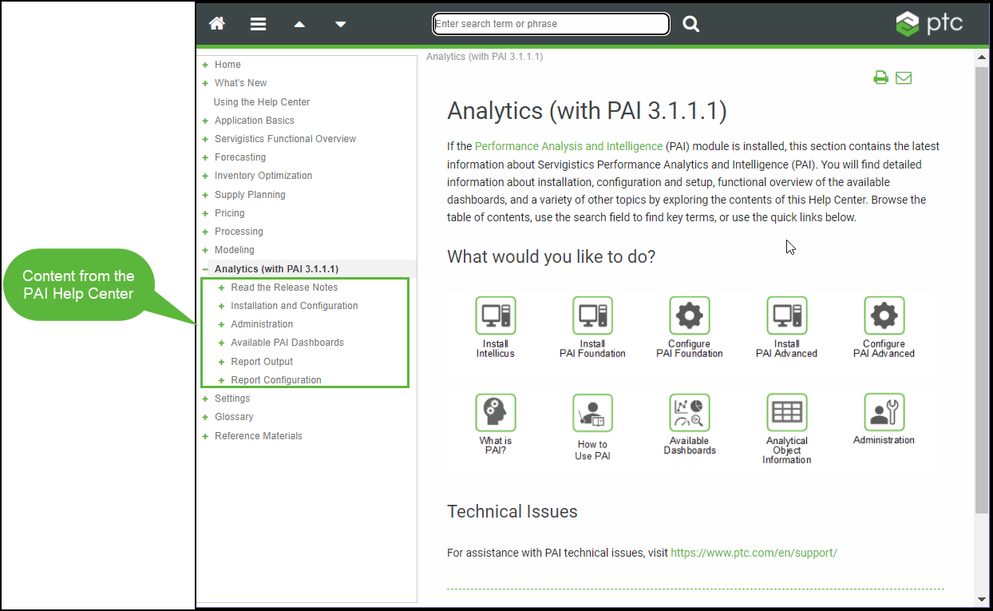Click the search magnifier icon
Viewport: 993px width, 611px height.
click(x=691, y=24)
